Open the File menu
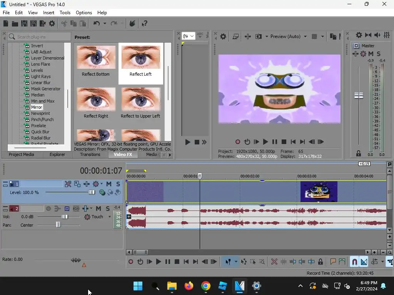The width and height of the screenshot is (394, 295). [6, 13]
